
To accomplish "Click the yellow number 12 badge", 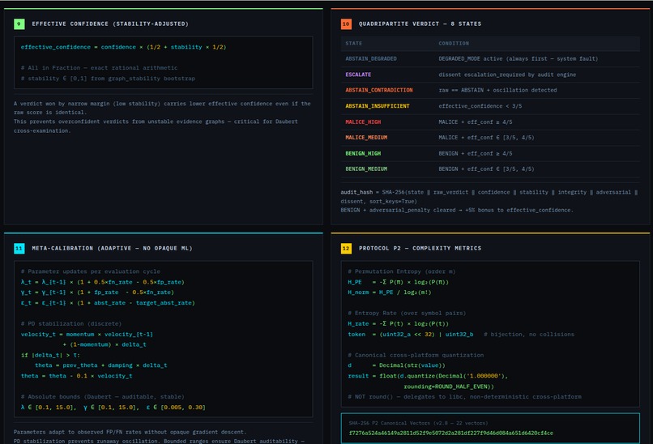I will point(346,249).
